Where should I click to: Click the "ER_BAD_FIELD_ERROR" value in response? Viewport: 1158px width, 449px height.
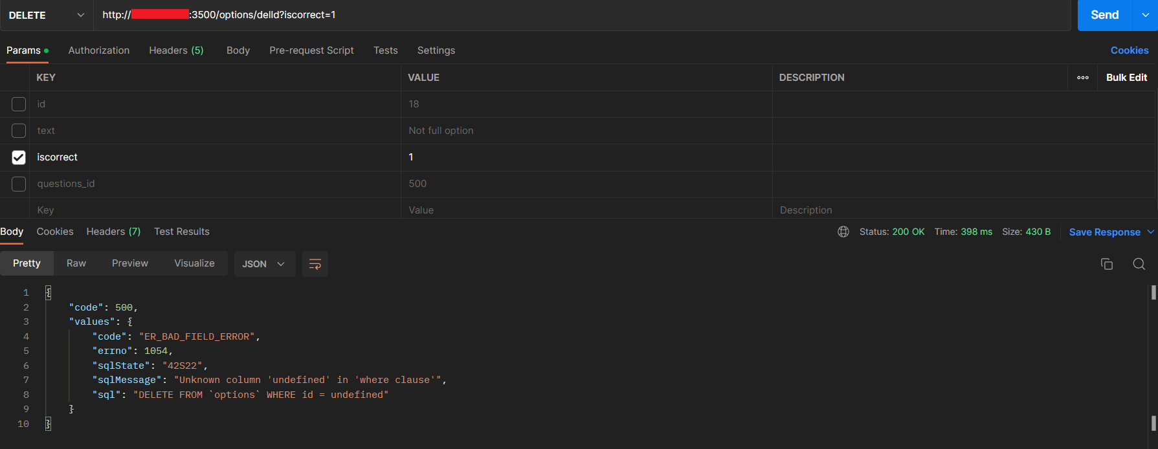[x=197, y=336]
